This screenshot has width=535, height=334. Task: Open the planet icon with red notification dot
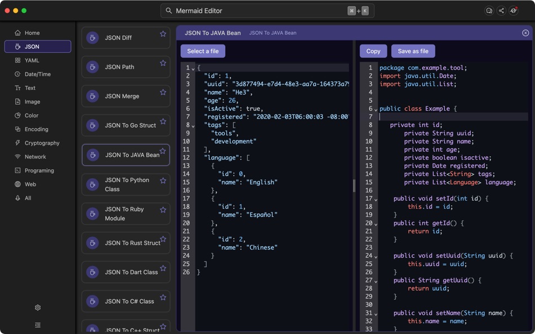pos(514,11)
